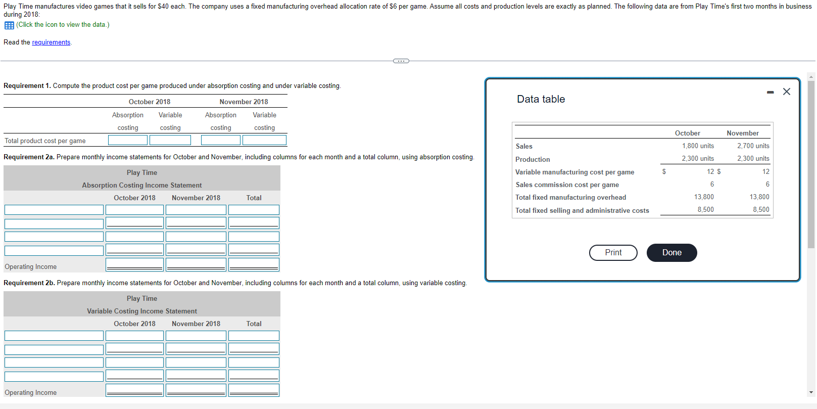
Task: Click the Print button
Action: click(613, 253)
